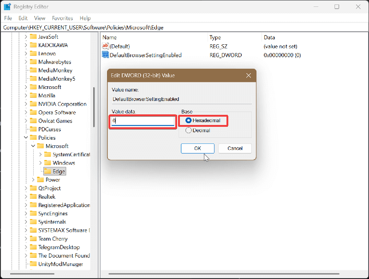
Task: Click the Power folder icon
Action: click(41, 180)
